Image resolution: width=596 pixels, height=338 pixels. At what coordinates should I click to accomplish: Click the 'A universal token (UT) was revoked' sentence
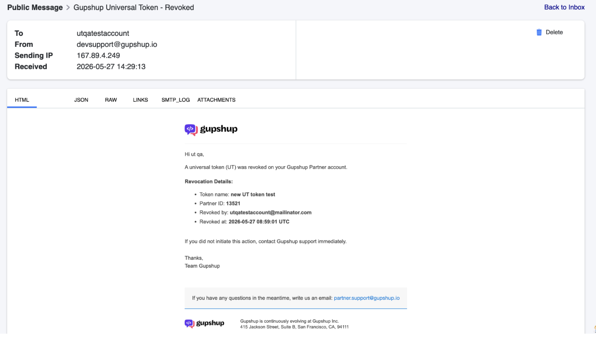[266, 168]
